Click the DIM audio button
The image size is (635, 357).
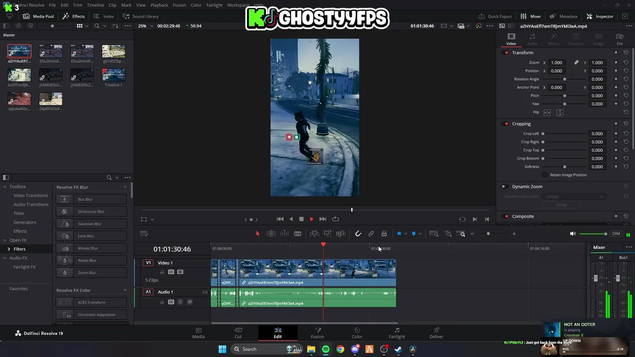click(616, 234)
